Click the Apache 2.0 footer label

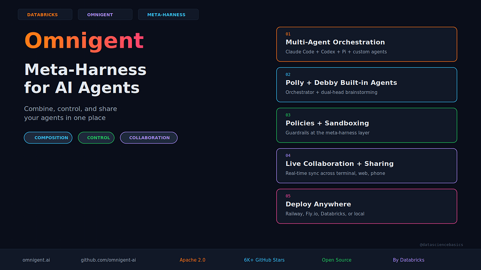[x=192, y=260]
